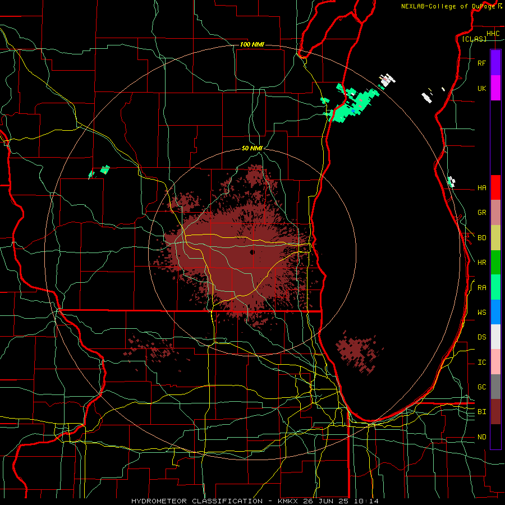
Task: Click the "WS" legend label
Action: coord(481,313)
